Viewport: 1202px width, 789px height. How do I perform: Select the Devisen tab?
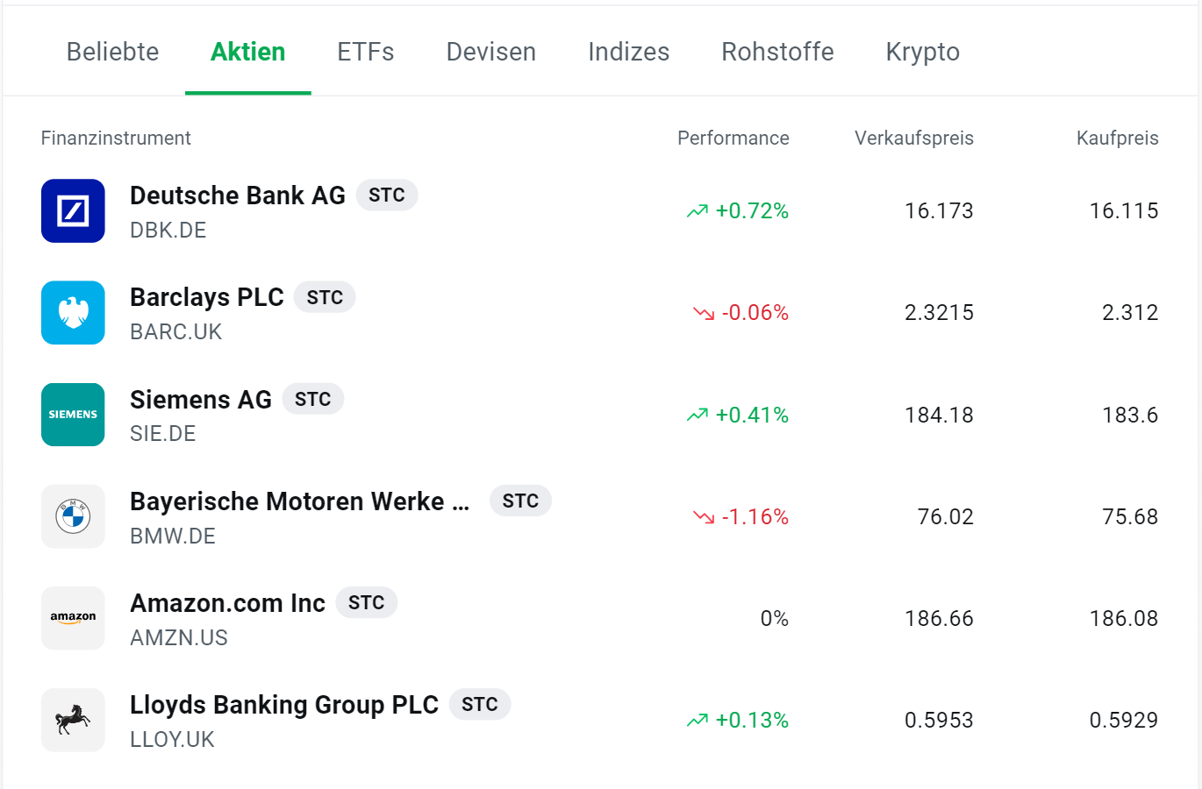pos(490,52)
